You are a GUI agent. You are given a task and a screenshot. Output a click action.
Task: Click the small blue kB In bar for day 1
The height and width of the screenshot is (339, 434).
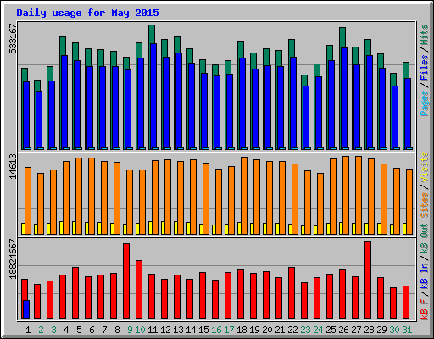pos(26,309)
